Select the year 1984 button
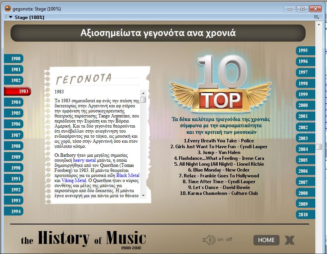Image resolution: width=327 pixels, height=254 pixels. pyautogui.click(x=14, y=102)
